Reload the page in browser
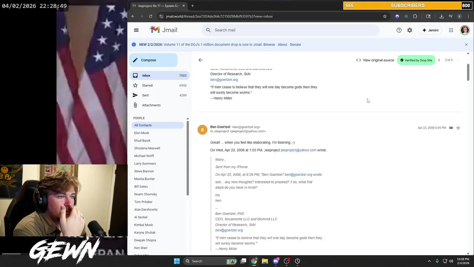This screenshot has width=474, height=267. click(x=150, y=16)
